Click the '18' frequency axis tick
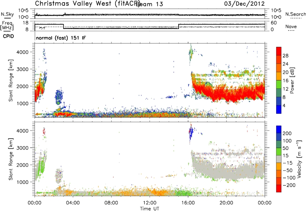306x211 pixels. [26, 23]
